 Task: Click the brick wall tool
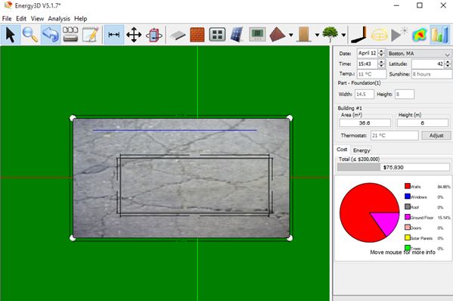click(197, 35)
